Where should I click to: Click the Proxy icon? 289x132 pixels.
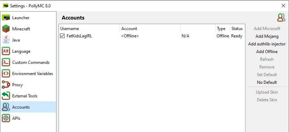[6, 85]
